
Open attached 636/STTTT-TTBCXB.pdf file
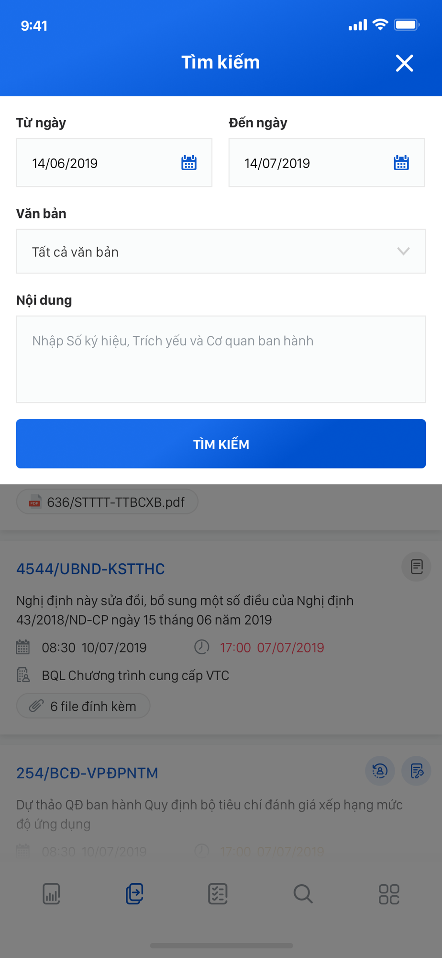click(x=107, y=502)
